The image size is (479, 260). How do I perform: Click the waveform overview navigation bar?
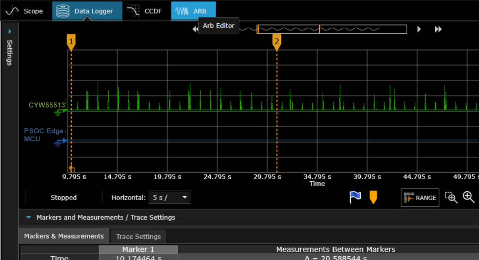331,29
